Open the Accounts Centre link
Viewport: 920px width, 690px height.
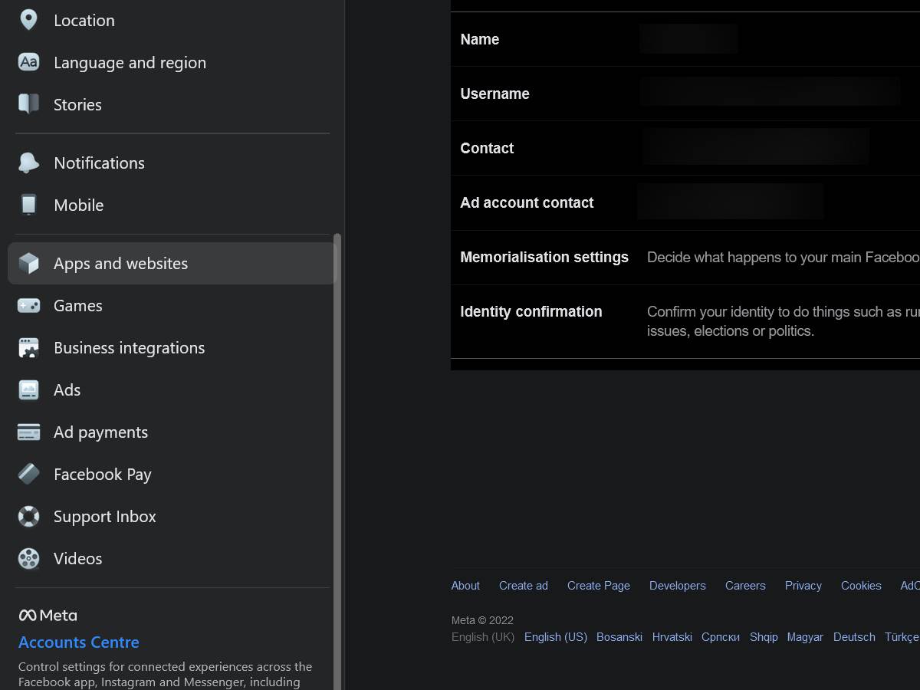pos(79,642)
